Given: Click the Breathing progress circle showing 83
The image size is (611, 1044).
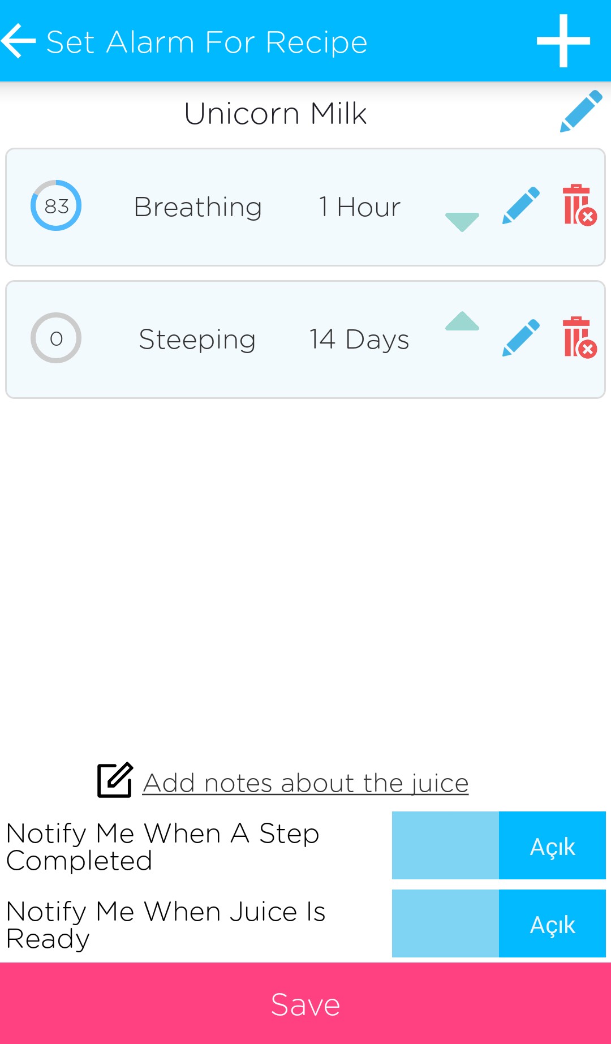Looking at the screenshot, I should point(56,205).
